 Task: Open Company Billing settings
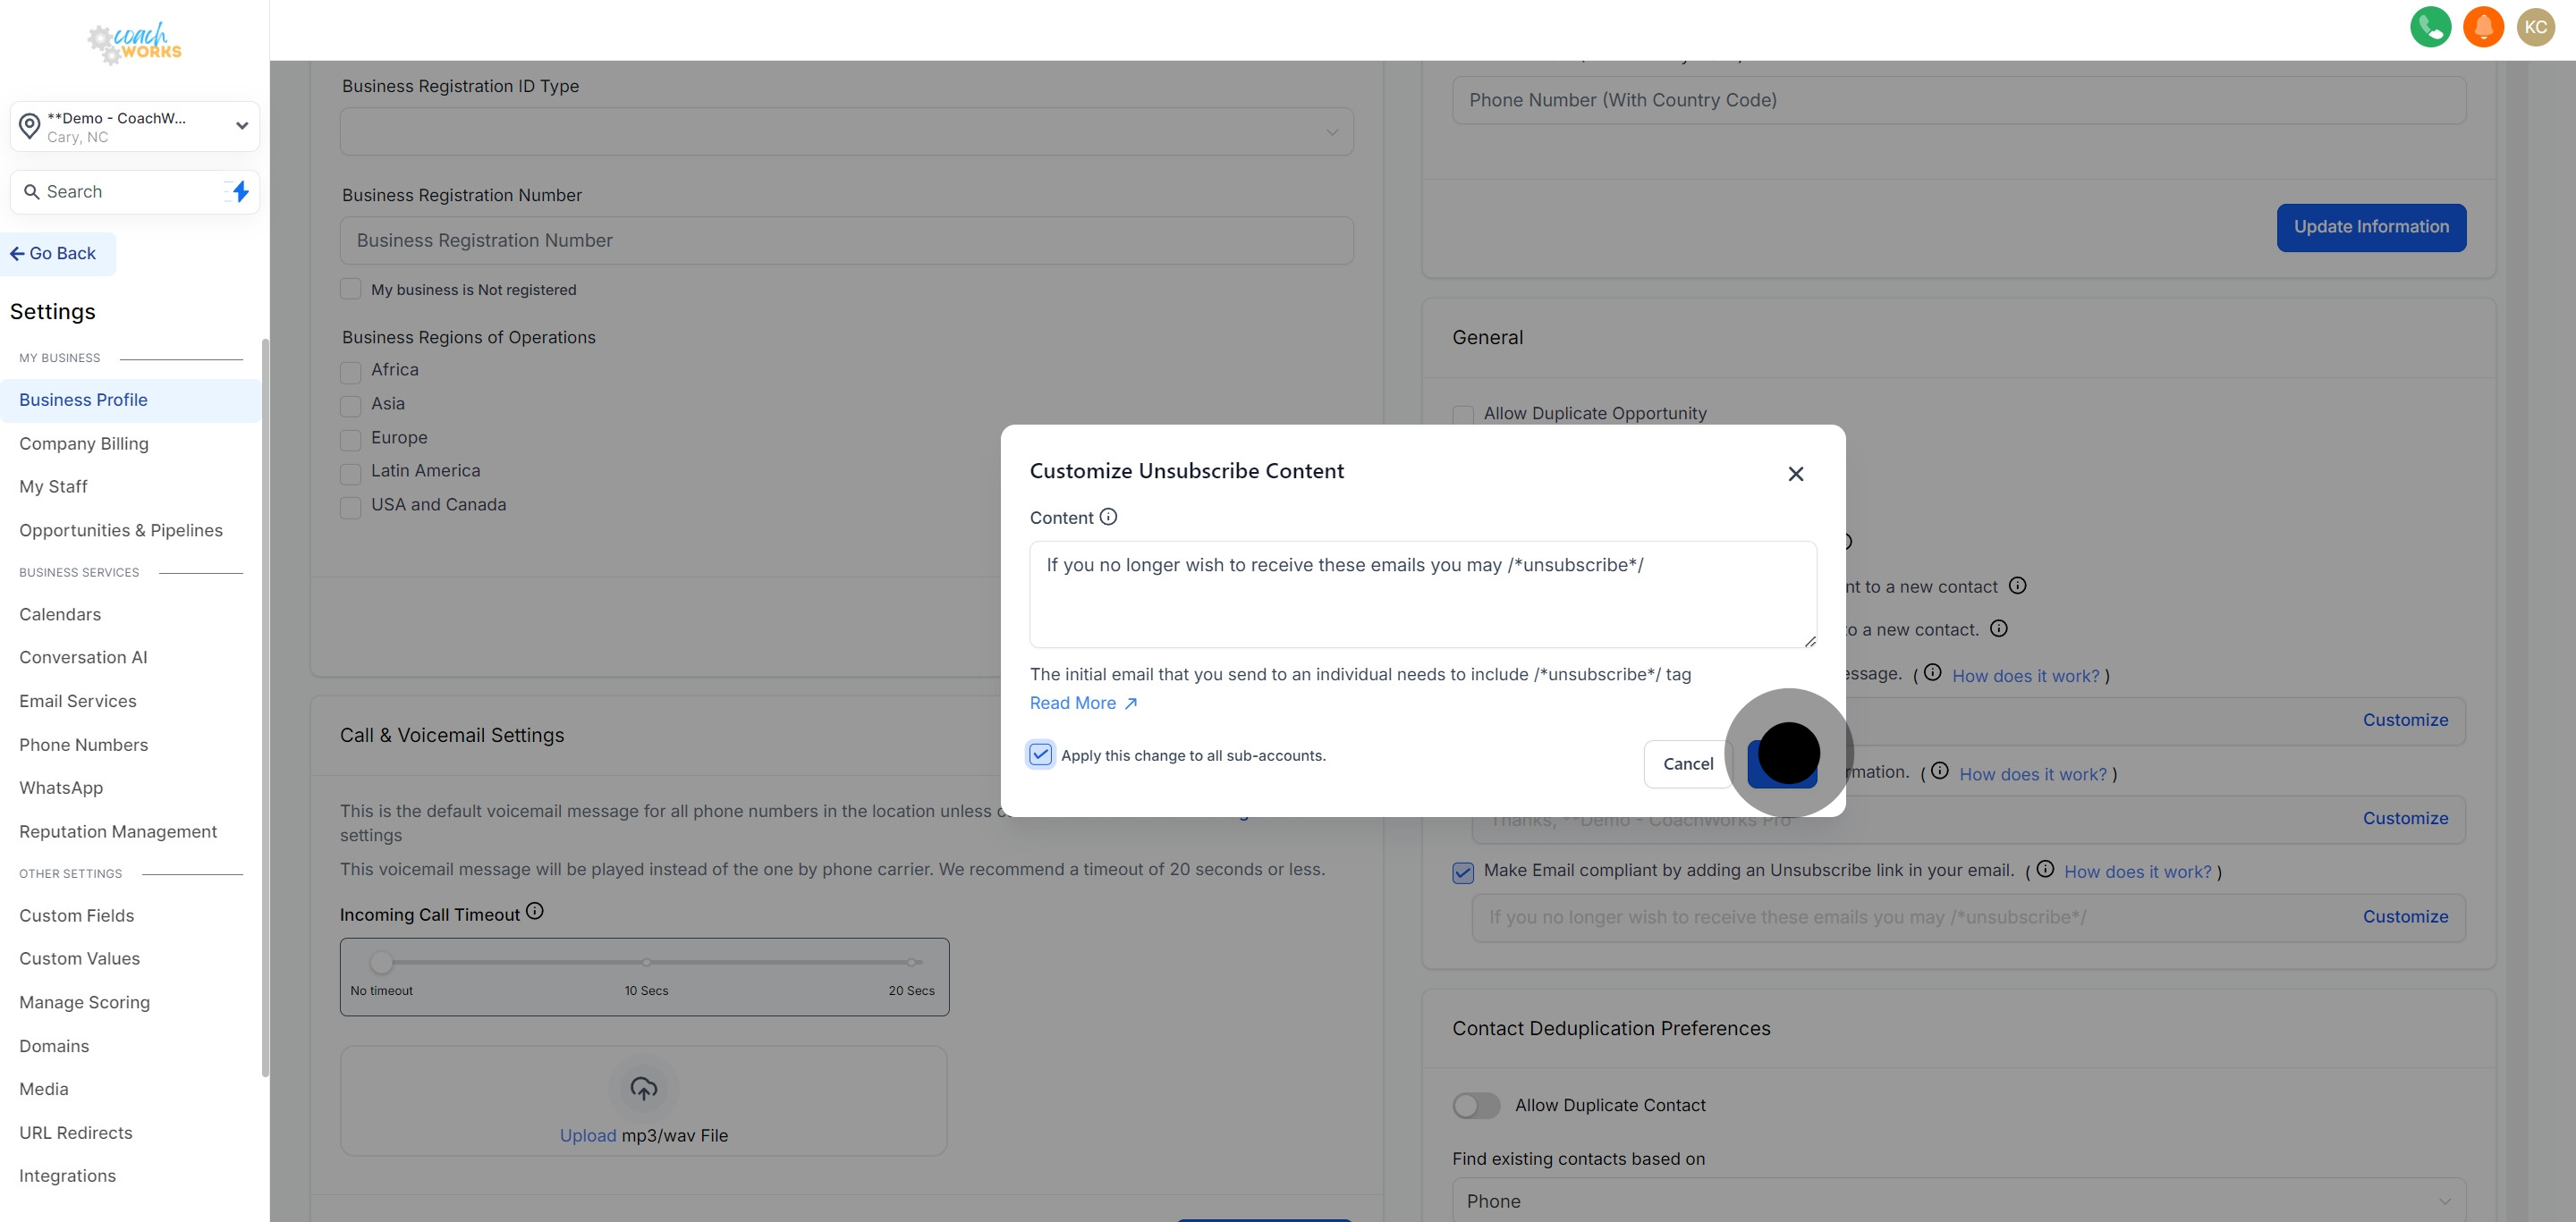84,443
